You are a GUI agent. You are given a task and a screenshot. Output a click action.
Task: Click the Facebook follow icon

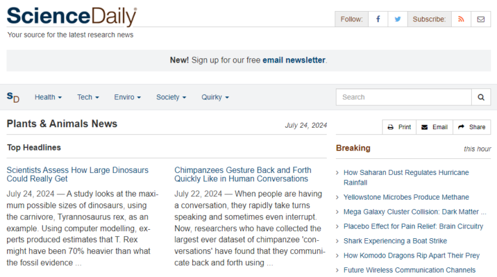[378, 19]
